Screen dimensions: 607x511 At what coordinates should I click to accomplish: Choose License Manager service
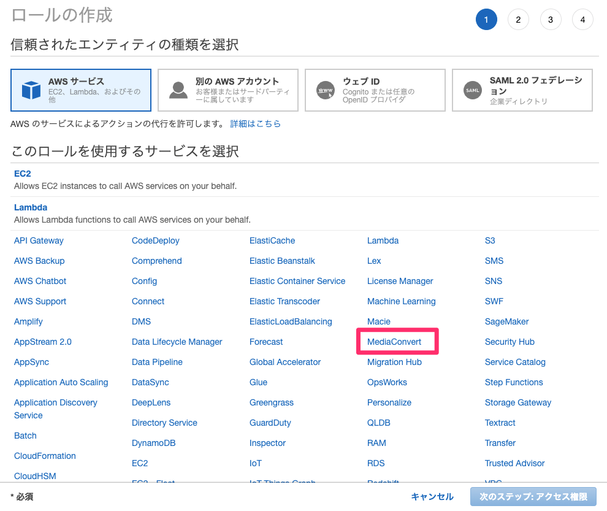point(400,281)
